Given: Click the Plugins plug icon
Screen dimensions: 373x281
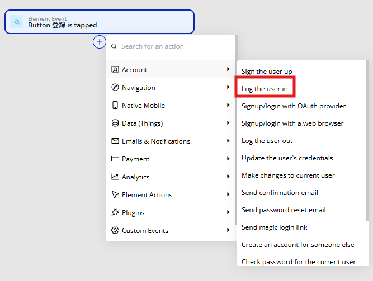Looking at the screenshot, I should pyautogui.click(x=115, y=212).
